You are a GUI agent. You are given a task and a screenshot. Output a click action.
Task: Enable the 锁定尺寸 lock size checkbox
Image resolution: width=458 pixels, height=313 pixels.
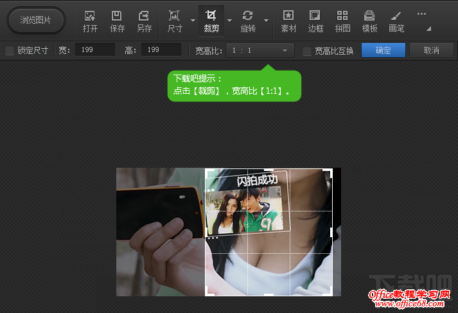pos(10,51)
